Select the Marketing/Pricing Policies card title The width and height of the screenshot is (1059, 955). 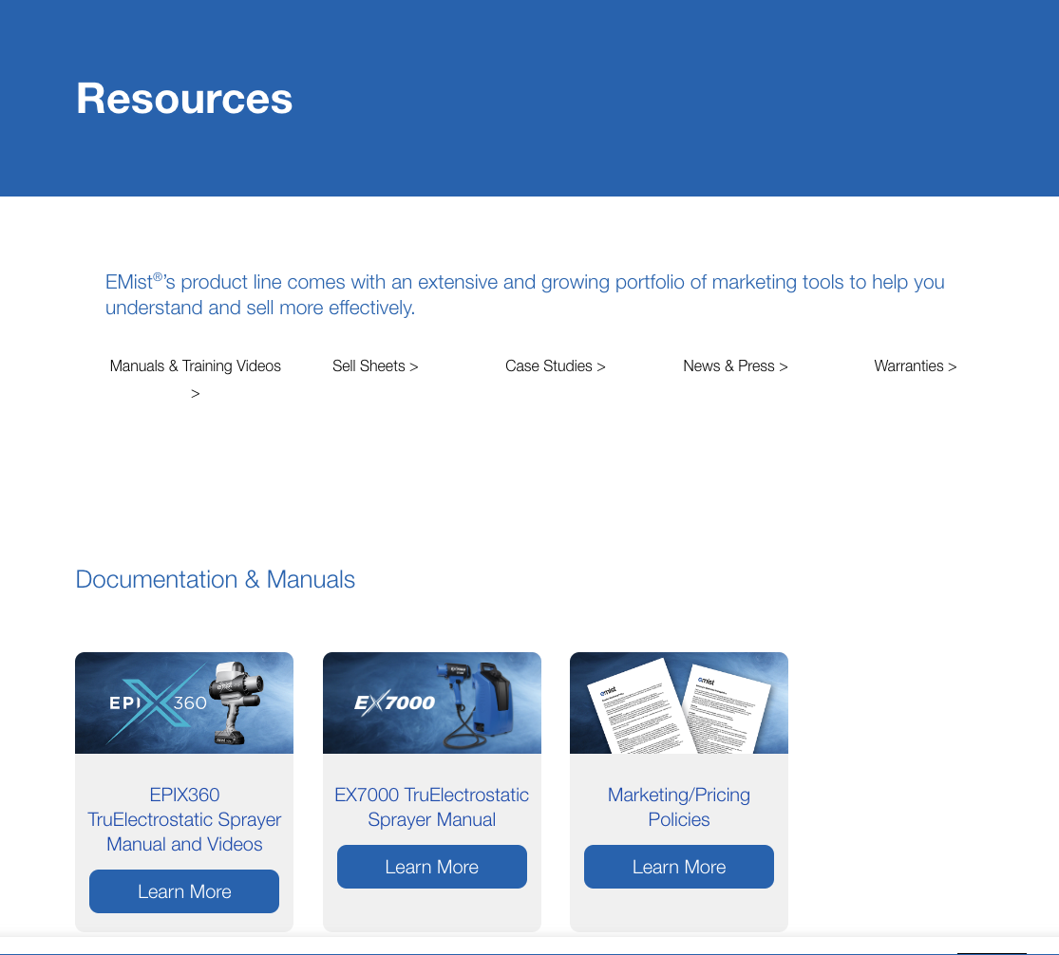(x=678, y=807)
